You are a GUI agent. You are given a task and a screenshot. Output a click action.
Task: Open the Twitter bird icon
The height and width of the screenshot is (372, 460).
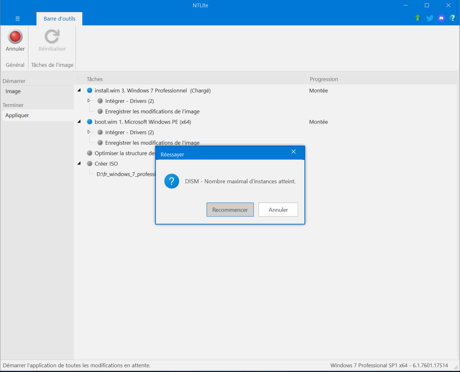tap(430, 18)
